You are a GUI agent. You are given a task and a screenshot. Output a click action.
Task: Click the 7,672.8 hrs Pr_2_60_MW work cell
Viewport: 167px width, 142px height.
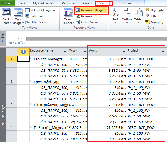[x=108, y=116]
